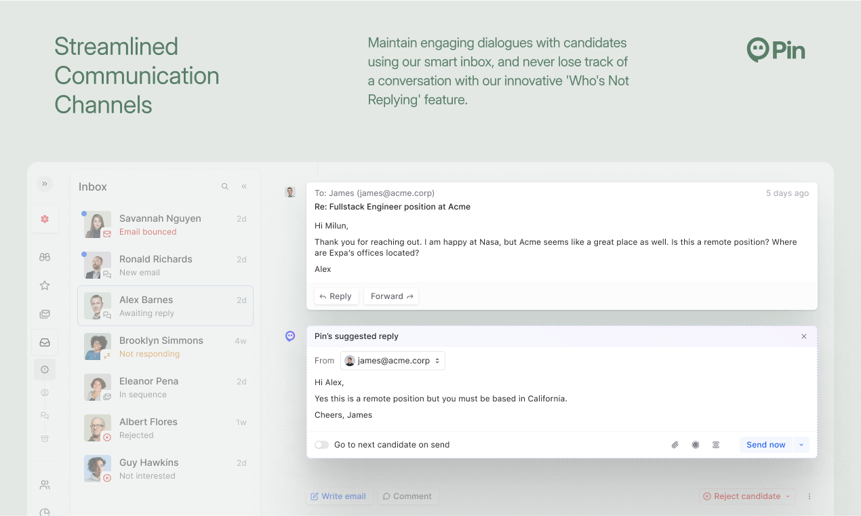861x516 pixels.
Task: Click the '5 days ago' timestamp
Action: click(787, 193)
